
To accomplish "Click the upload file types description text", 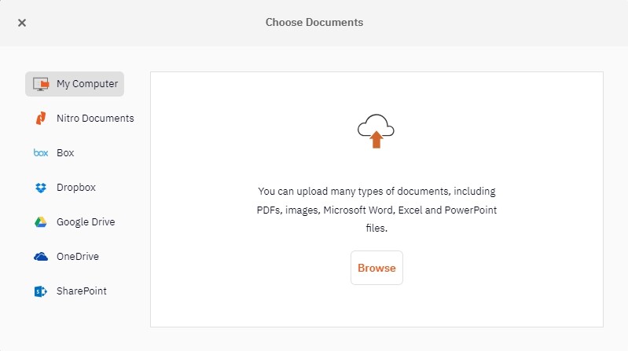I will pos(376,210).
